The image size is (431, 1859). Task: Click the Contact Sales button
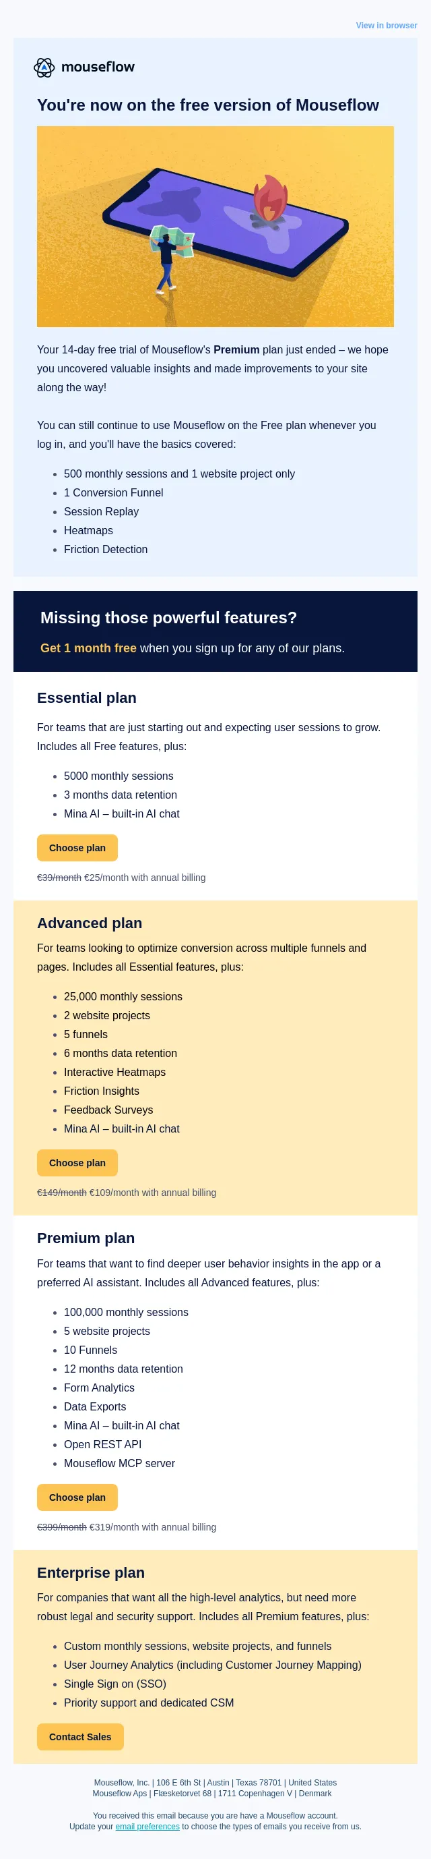tap(80, 1737)
